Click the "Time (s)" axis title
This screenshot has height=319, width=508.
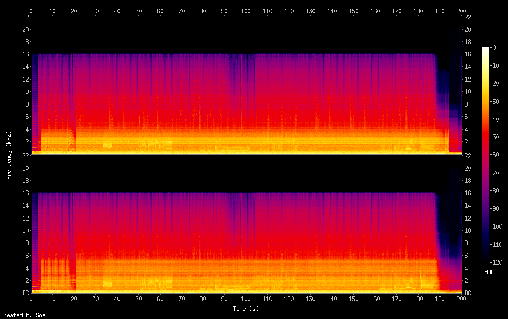pyautogui.click(x=246, y=309)
